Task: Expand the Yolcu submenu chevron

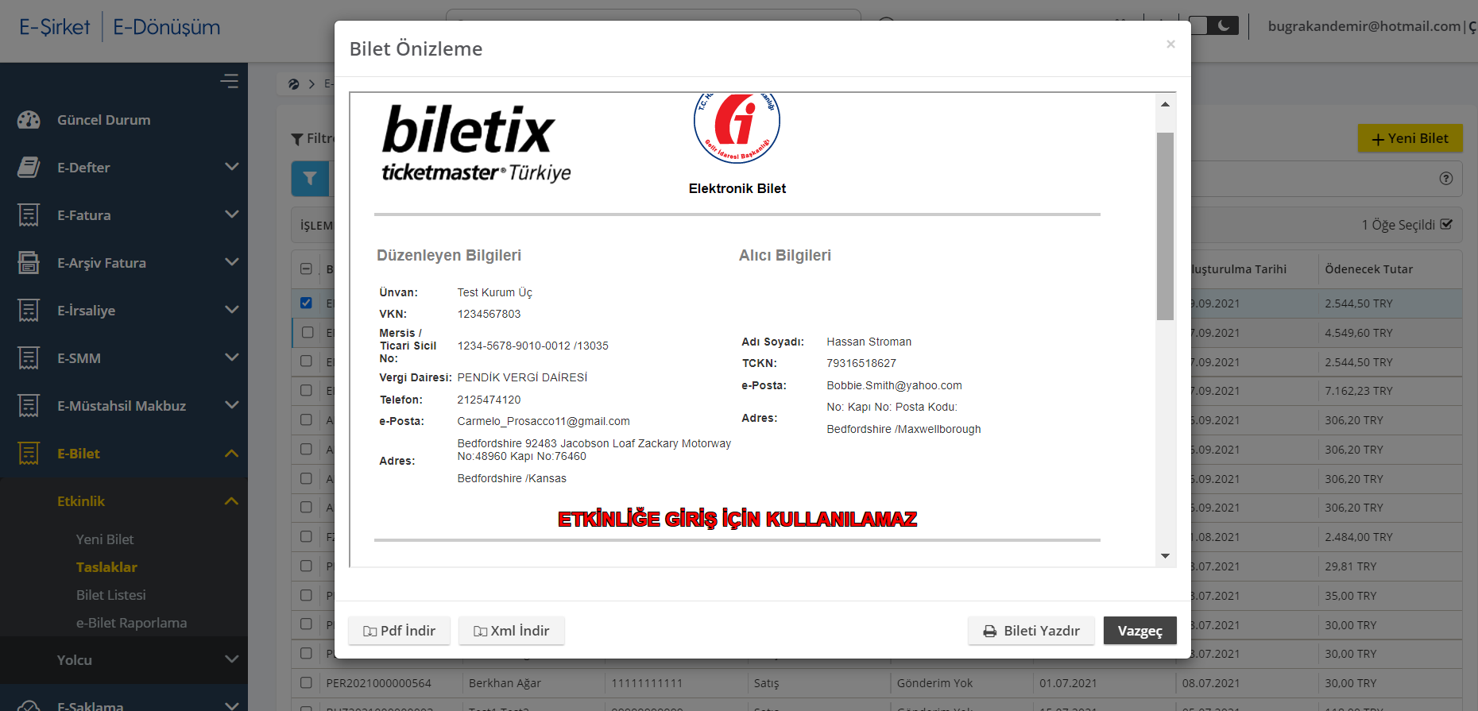Action: click(231, 659)
